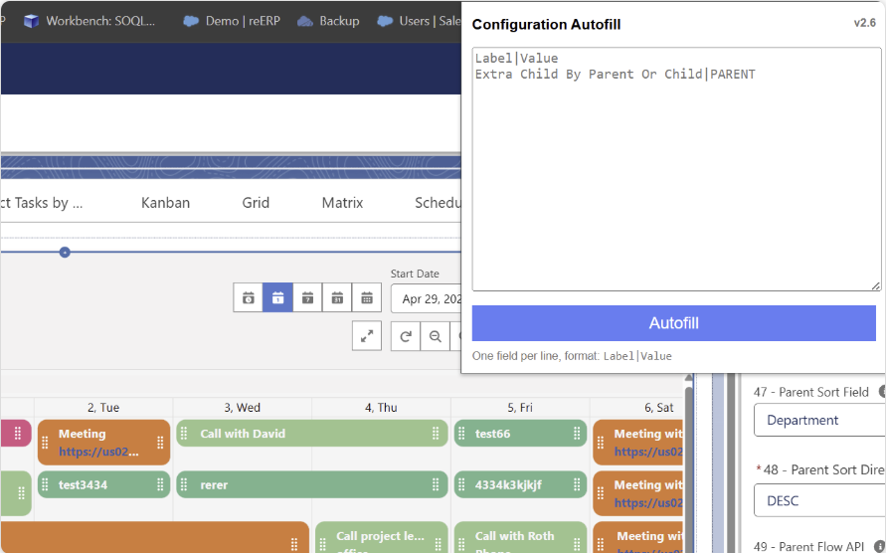Open the Matrix tab
Viewport: 886px width, 553px height.
pos(342,203)
